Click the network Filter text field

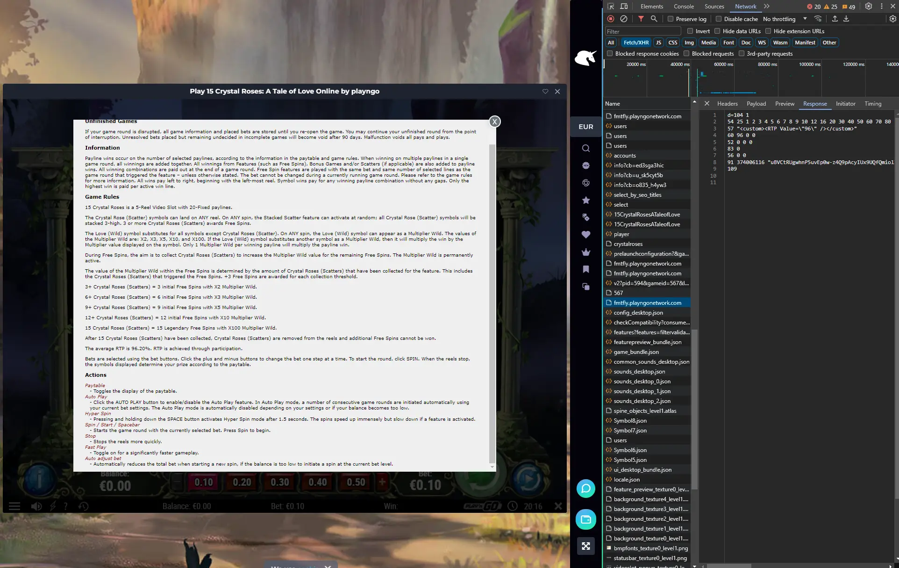[643, 31]
